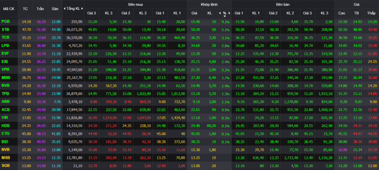Viewport: 379px width, 170px height.
Task: Open the ABB stock ticker
Action: point(6,102)
